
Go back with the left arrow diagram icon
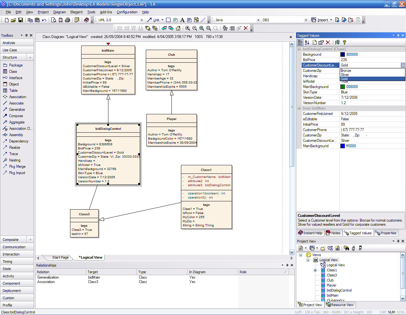164,28
